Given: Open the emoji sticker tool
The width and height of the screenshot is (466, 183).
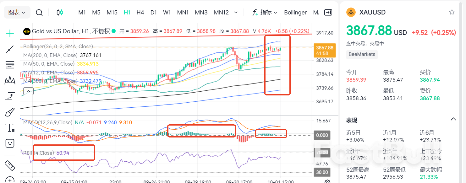Looking at the screenshot, I should coord(10,143).
